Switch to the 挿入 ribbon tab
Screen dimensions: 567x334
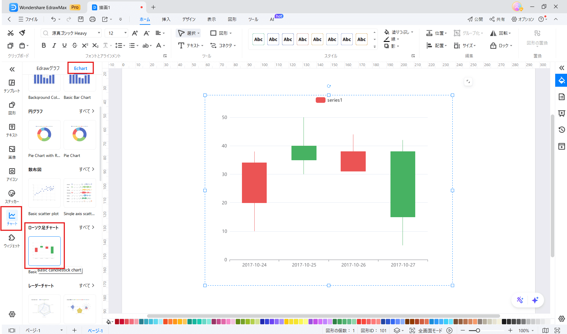(x=166, y=19)
